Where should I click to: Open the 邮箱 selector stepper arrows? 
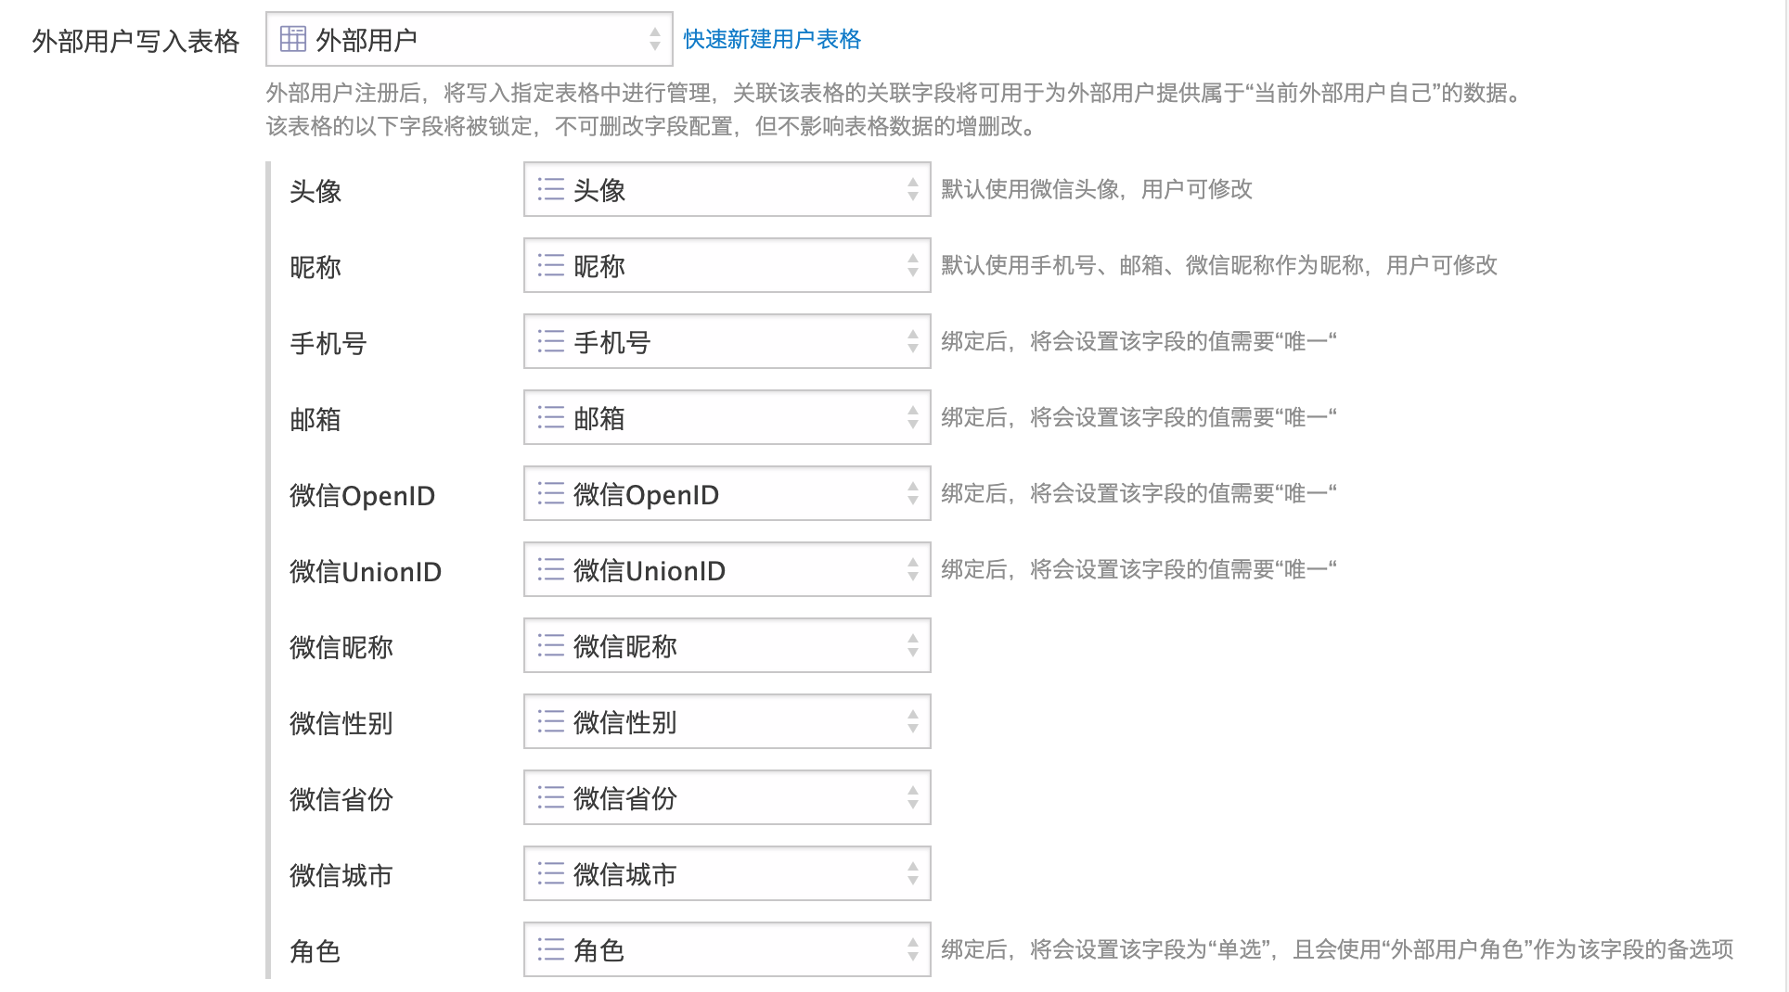913,418
